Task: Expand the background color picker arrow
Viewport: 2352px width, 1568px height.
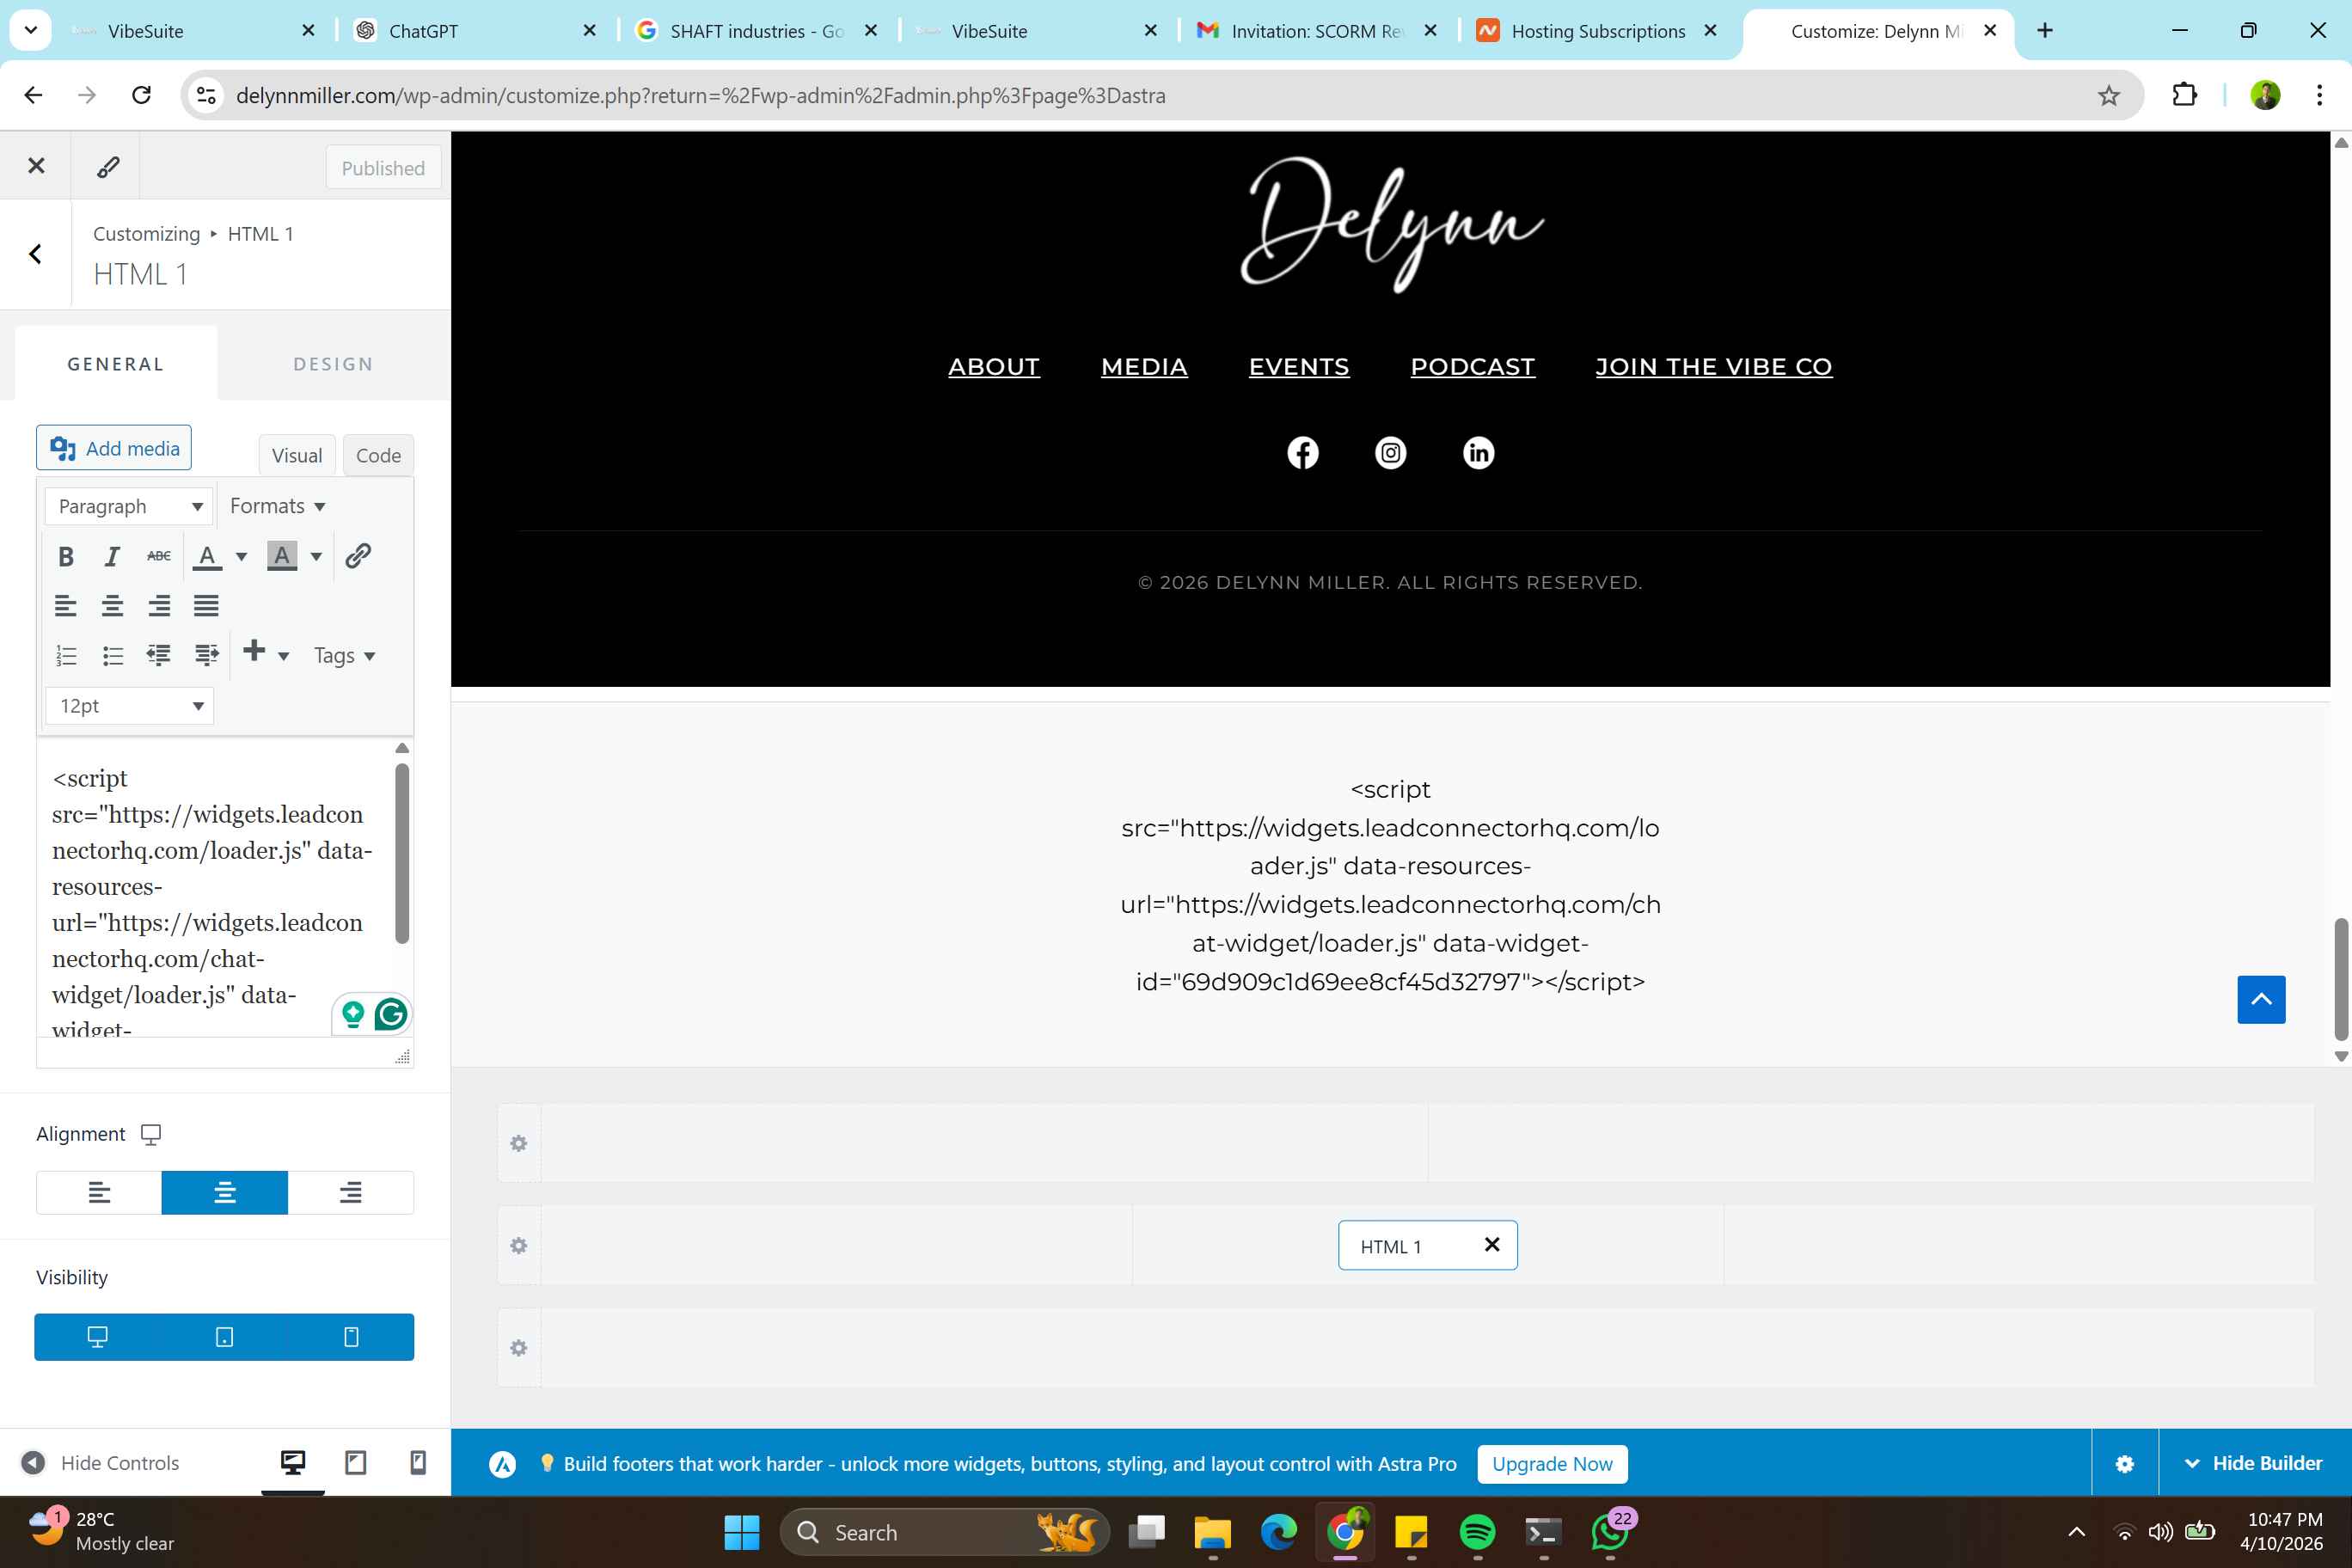Action: click(316, 556)
